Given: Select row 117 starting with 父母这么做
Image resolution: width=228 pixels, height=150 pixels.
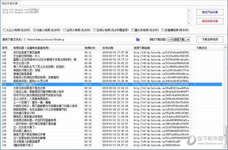Looking at the screenshot, I should (x=112, y=92).
